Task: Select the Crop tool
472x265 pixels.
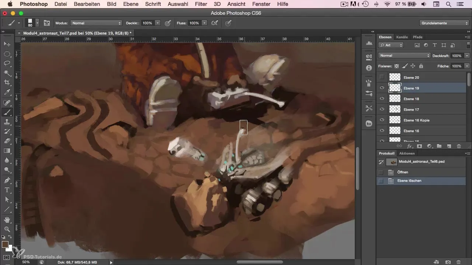Action: 7,82
